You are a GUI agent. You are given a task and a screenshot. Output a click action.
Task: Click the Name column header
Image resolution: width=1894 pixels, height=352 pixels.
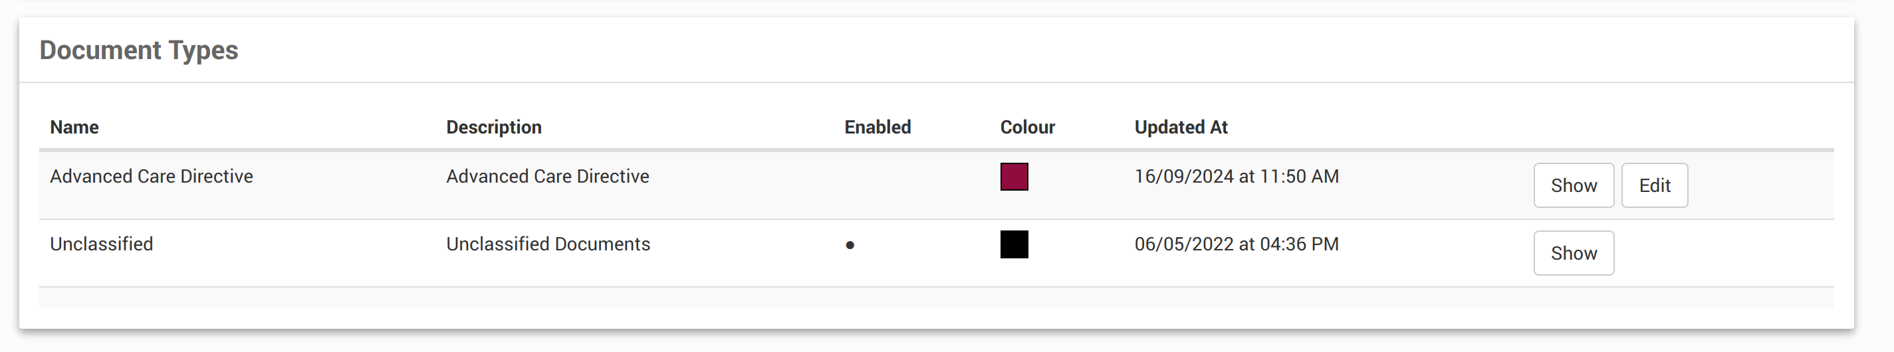point(74,127)
